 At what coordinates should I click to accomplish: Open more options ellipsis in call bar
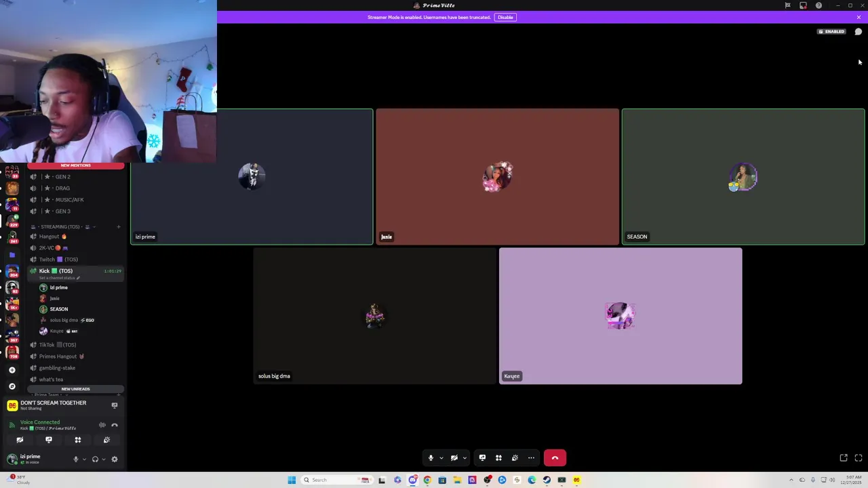pyautogui.click(x=531, y=458)
